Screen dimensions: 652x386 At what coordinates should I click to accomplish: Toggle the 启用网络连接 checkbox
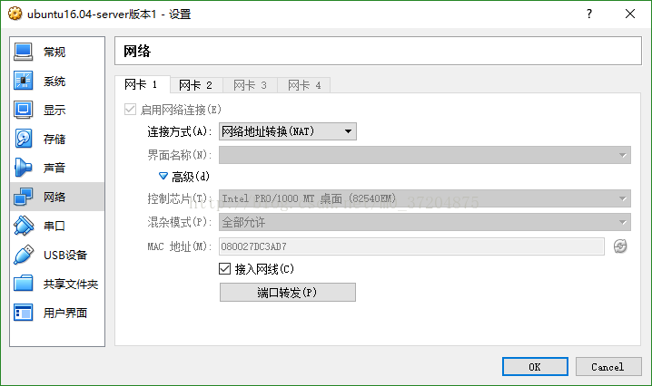(x=131, y=110)
